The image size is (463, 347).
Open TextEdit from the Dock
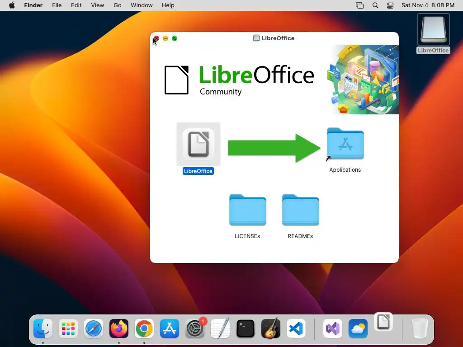tap(220, 328)
